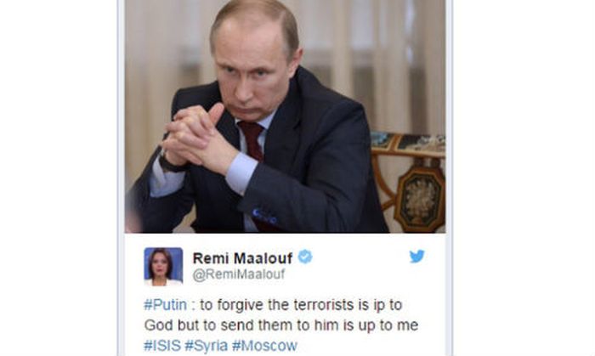Click the clasped hands in the photo
This screenshot has height=356, width=595.
tap(199, 138)
